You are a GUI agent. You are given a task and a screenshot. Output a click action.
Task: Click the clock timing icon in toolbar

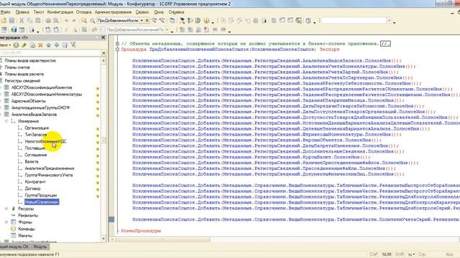308,21
